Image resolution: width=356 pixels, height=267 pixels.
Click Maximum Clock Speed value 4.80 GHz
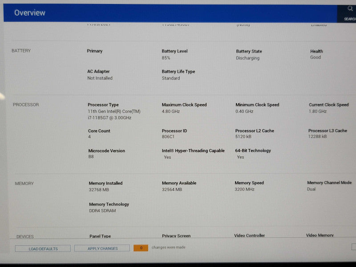pyautogui.click(x=171, y=112)
